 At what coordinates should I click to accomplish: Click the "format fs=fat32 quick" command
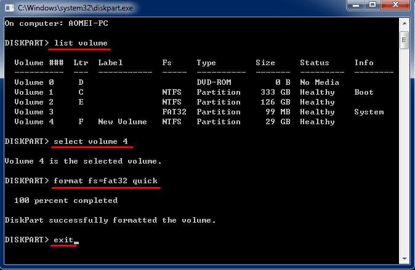105,181
